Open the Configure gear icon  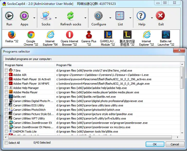(x=98, y=16)
